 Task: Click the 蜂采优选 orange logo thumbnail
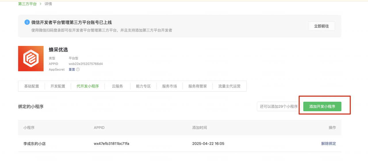click(31, 58)
